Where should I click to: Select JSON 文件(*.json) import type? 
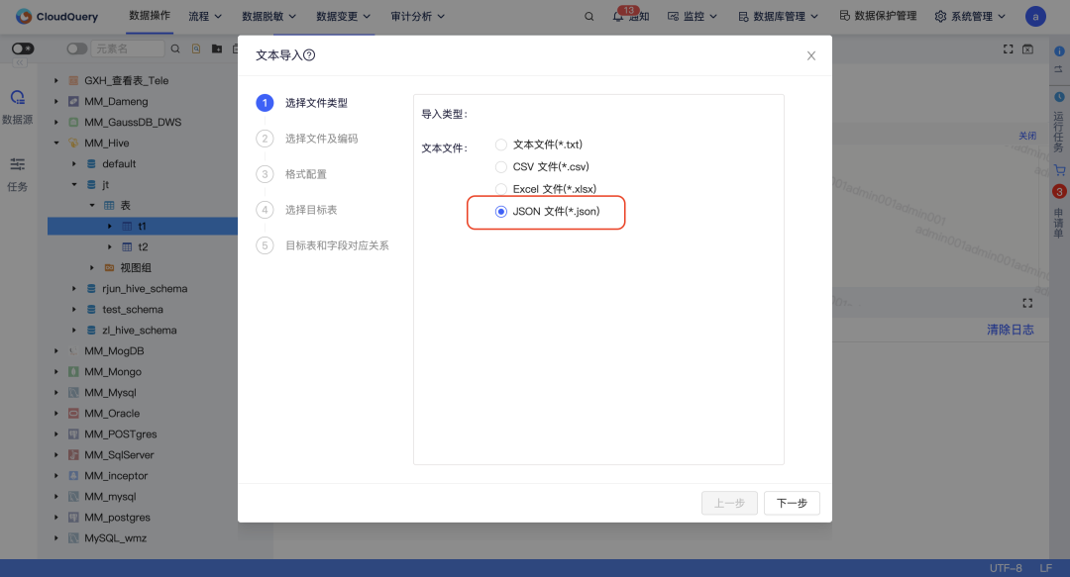click(501, 212)
